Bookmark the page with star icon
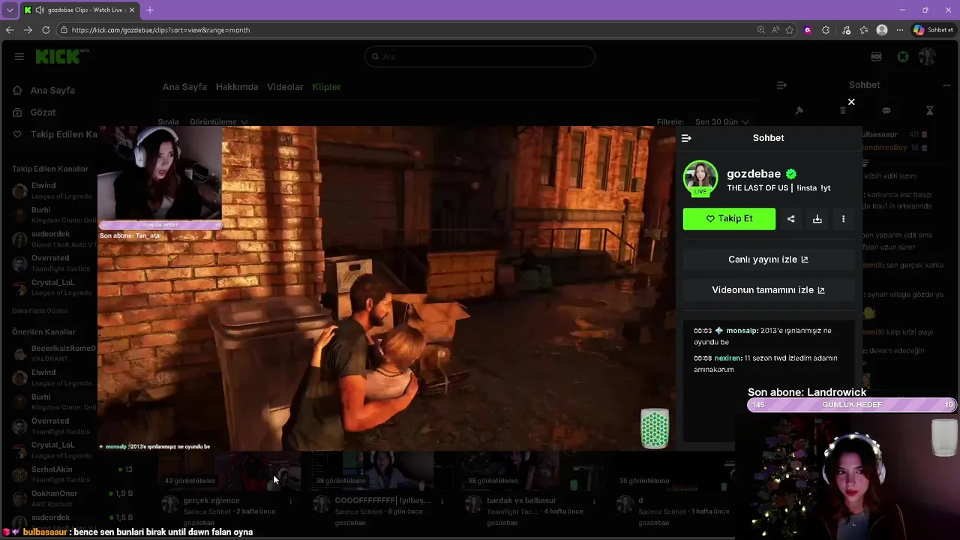Image resolution: width=960 pixels, height=540 pixels. (x=790, y=30)
